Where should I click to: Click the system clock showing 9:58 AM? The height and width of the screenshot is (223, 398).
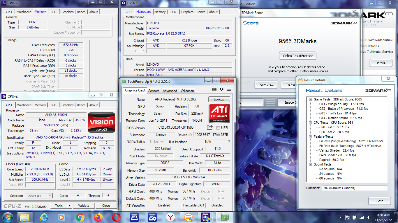point(383,215)
